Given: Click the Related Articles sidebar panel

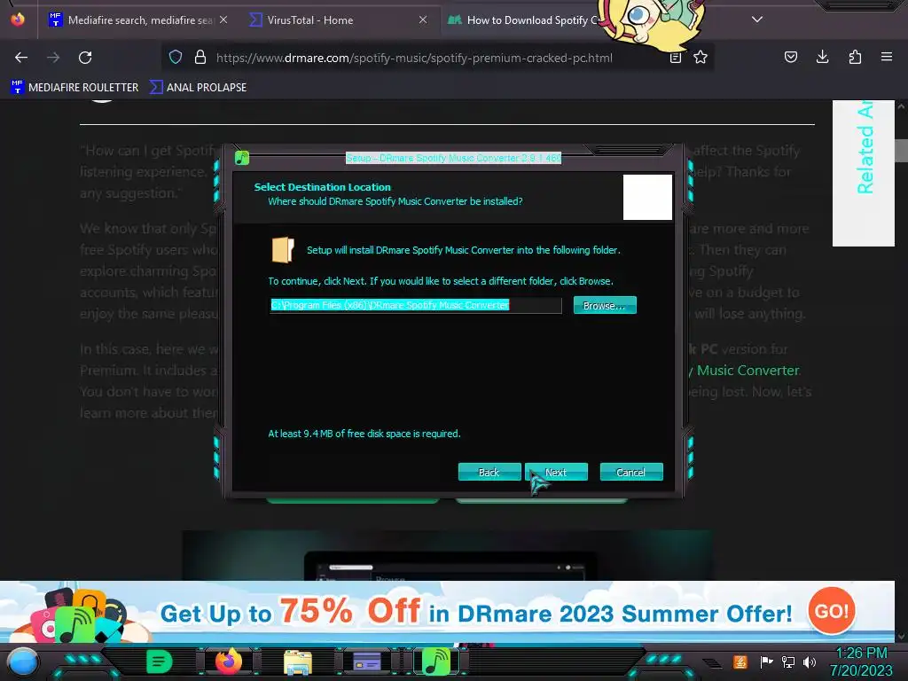Looking at the screenshot, I should 864,173.
